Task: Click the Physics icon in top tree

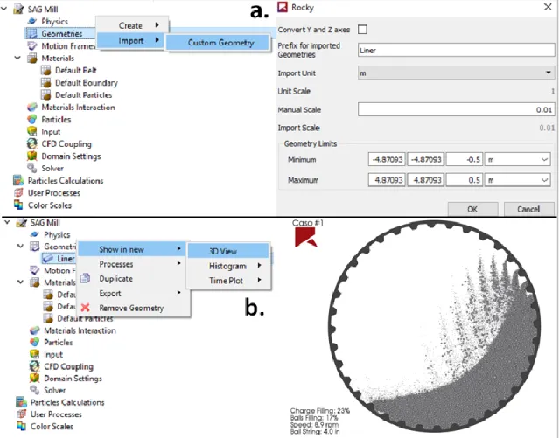Action: tap(32, 21)
